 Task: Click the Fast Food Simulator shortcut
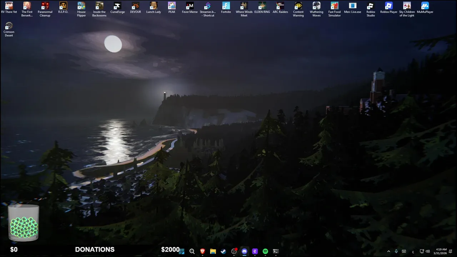coord(335,9)
